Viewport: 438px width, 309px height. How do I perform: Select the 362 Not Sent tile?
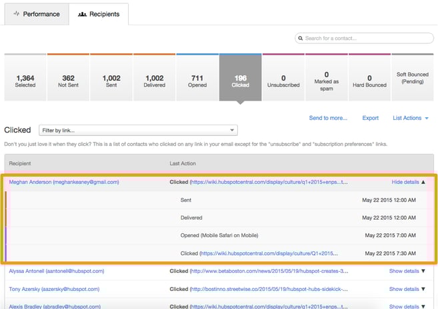(68, 81)
